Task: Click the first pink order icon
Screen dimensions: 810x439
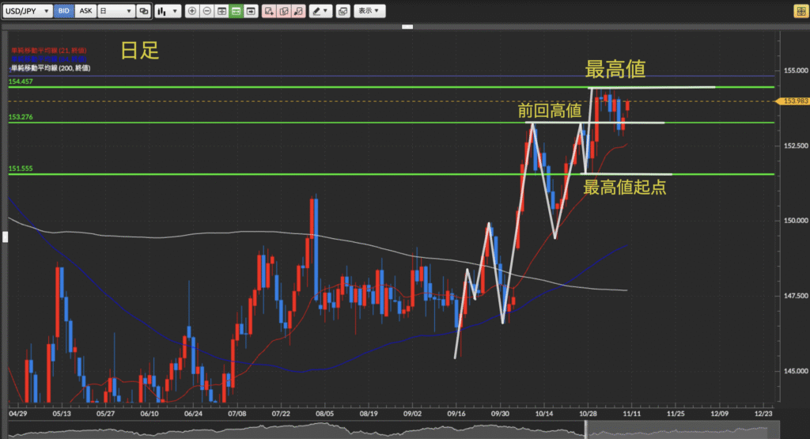Action: (269, 12)
